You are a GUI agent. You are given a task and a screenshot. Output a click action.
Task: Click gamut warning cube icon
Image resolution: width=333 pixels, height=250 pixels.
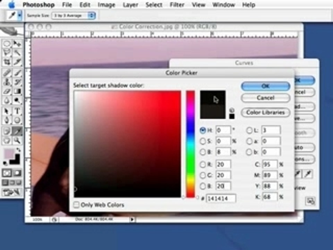tap(232, 110)
